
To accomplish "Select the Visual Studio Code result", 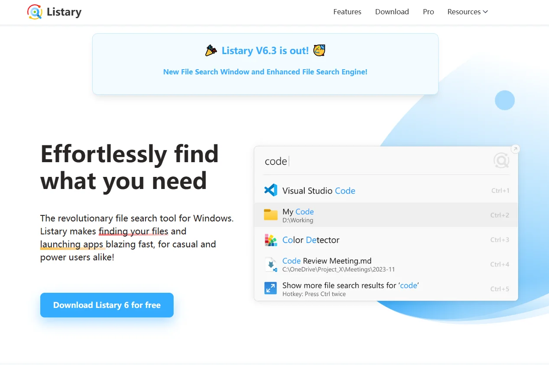I will pyautogui.click(x=386, y=190).
